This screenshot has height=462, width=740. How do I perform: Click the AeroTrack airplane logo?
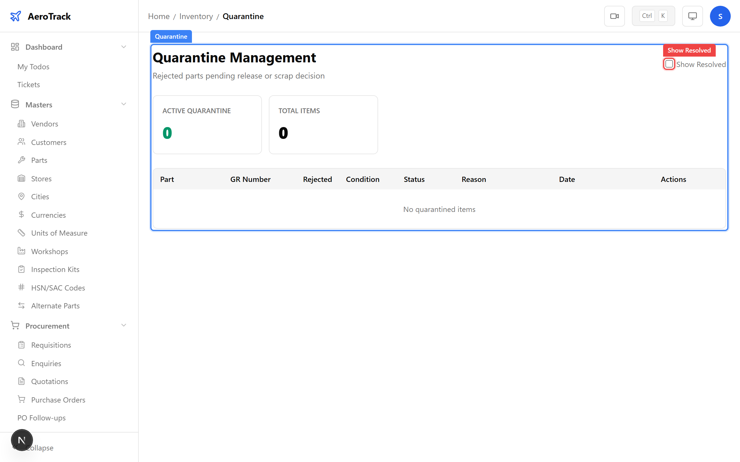(x=16, y=16)
